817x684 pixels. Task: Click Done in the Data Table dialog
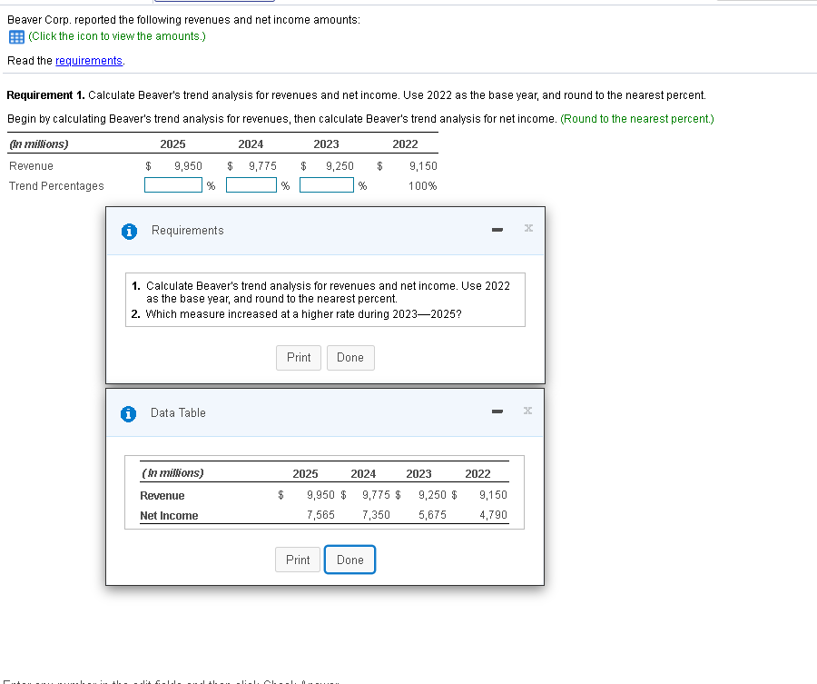tap(349, 560)
